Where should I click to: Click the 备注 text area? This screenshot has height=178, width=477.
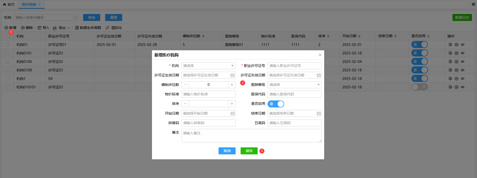pos(251,136)
